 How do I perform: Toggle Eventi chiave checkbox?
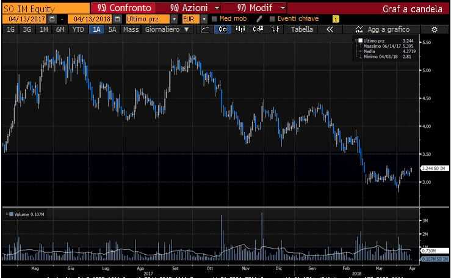[x=272, y=19]
